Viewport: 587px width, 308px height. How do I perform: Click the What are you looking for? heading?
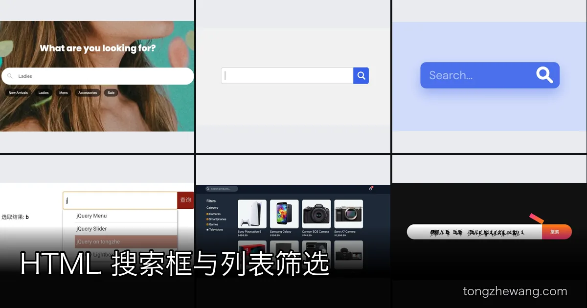(98, 48)
